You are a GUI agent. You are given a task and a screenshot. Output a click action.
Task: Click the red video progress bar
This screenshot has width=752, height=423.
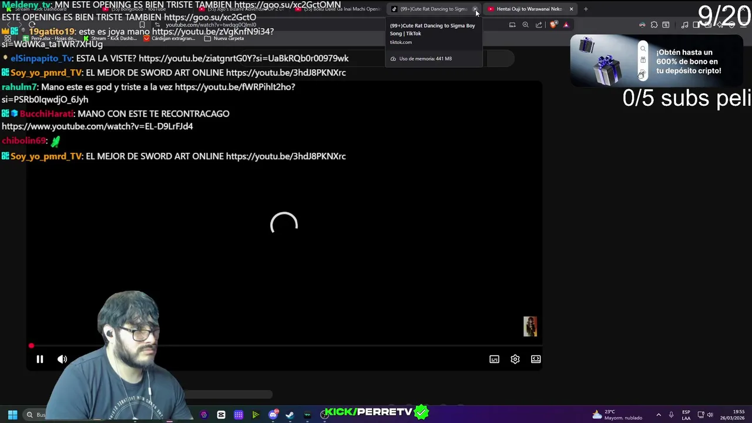284,345
